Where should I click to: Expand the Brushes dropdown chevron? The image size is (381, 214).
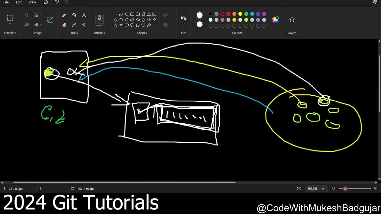click(99, 24)
